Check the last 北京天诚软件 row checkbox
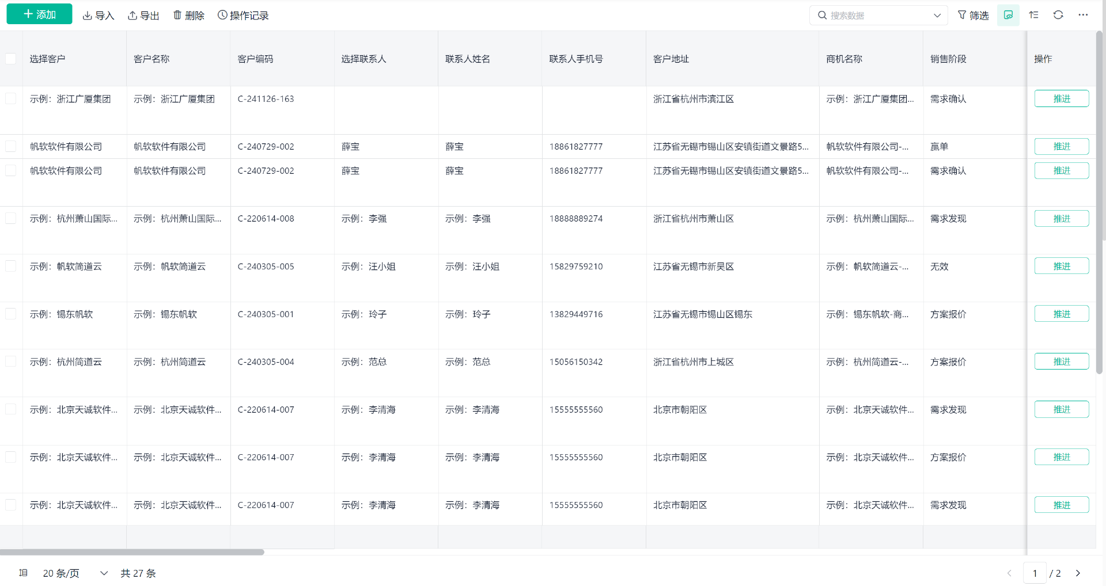This screenshot has width=1106, height=586. (x=10, y=505)
